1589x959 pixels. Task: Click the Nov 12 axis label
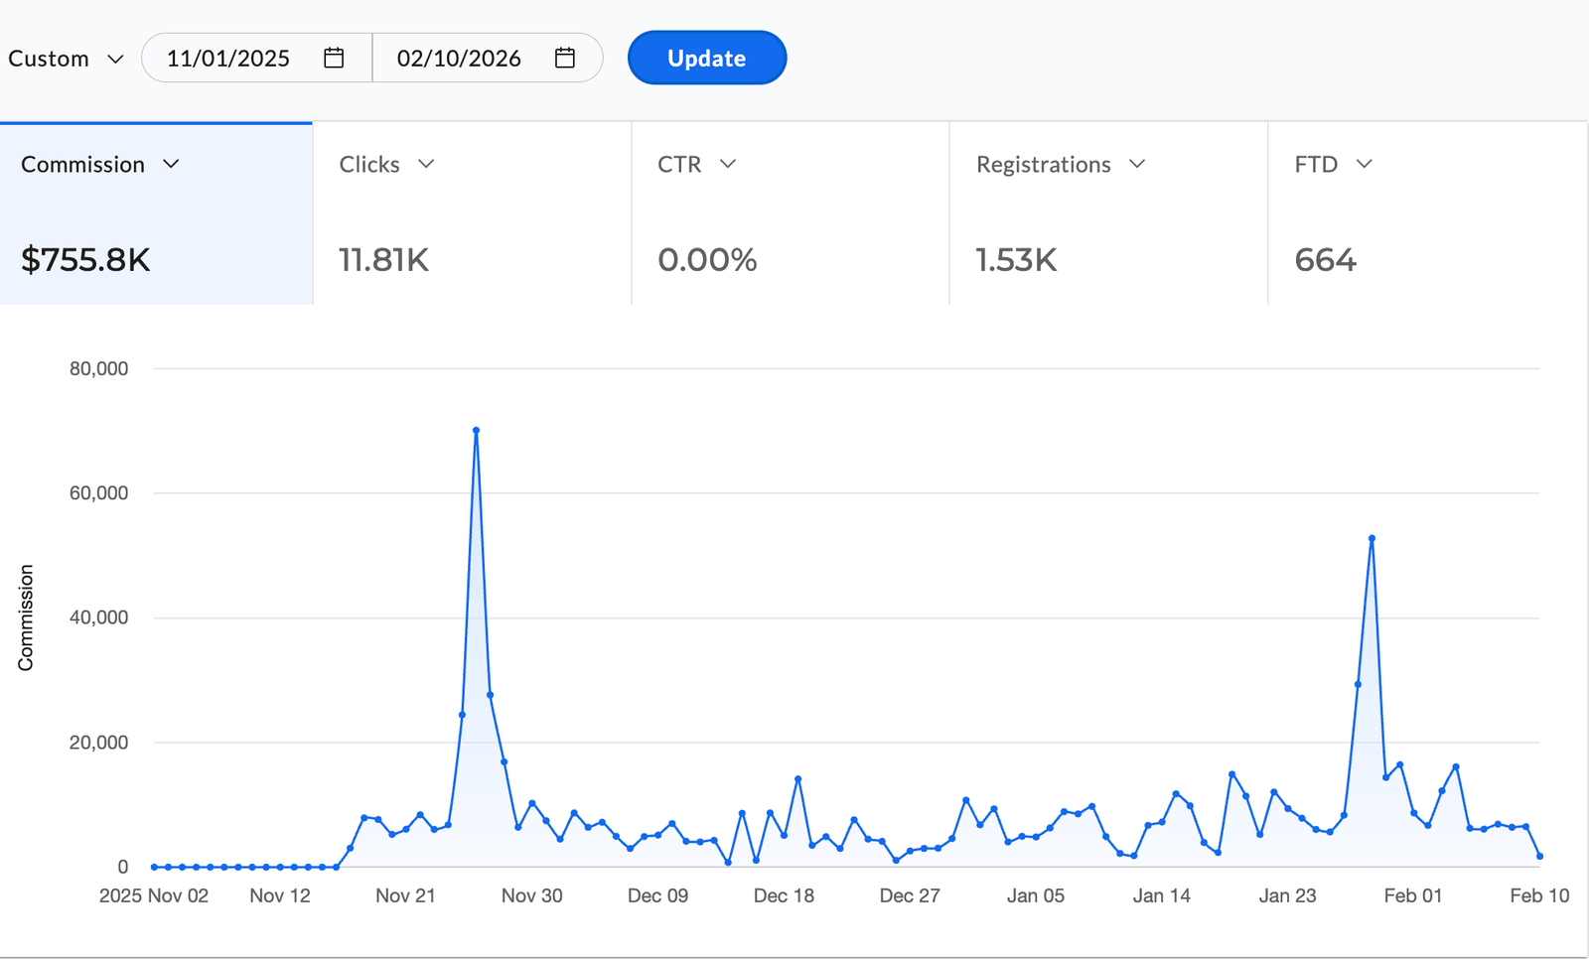tap(280, 895)
